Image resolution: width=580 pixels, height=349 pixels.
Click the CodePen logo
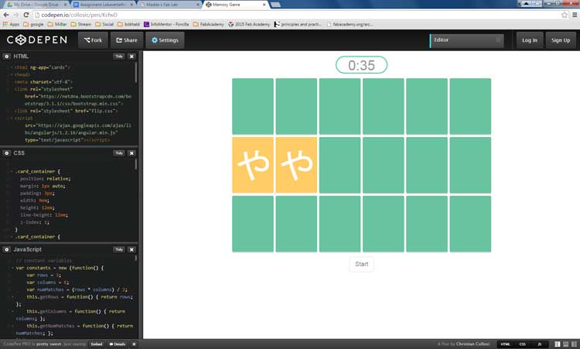(x=37, y=40)
